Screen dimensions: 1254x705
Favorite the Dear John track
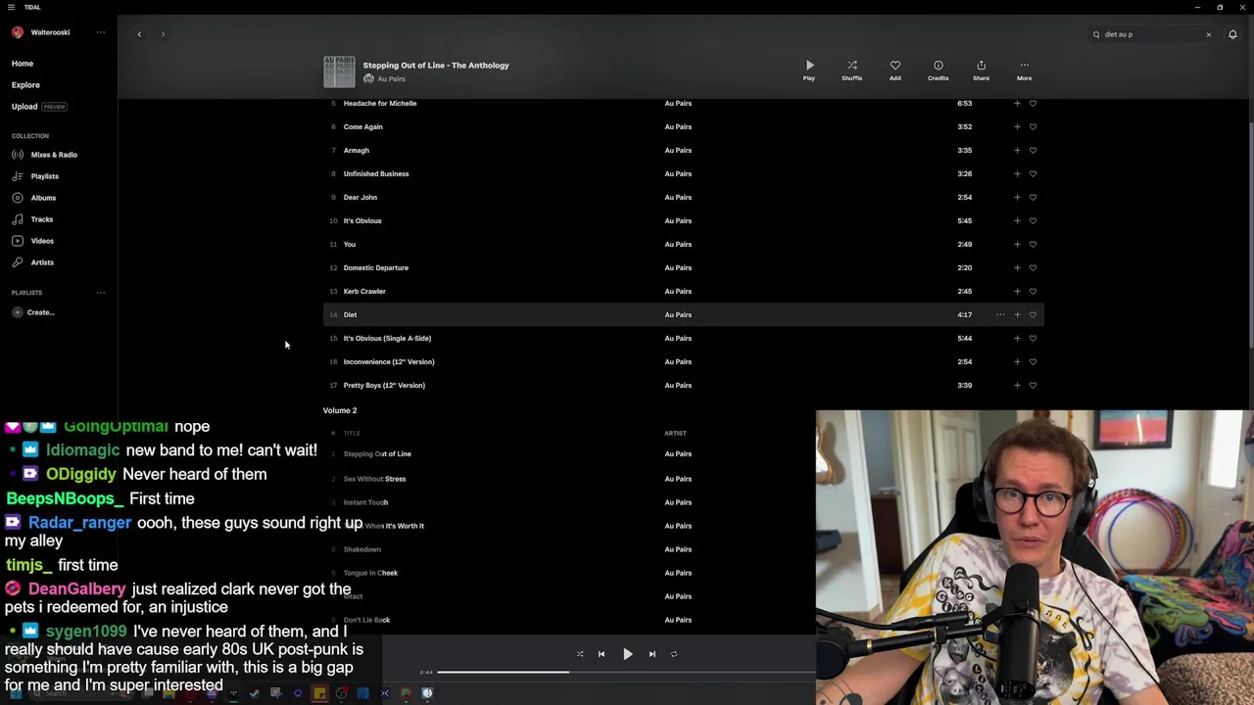pyautogui.click(x=1033, y=197)
